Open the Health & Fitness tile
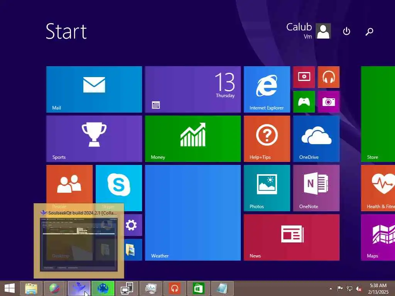The image size is (395, 296). (x=378, y=188)
